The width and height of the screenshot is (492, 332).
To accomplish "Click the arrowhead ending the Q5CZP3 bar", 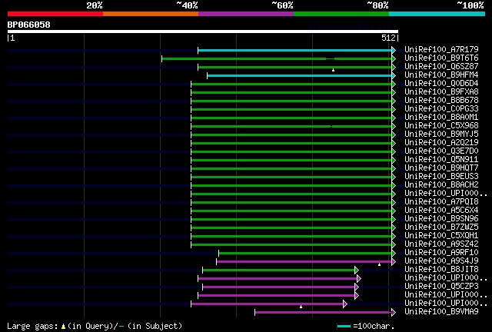I will (357, 287).
